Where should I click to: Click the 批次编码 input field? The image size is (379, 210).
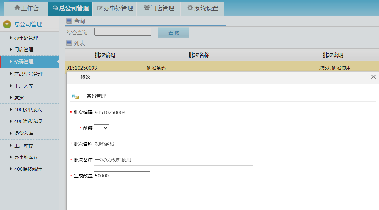click(x=122, y=112)
